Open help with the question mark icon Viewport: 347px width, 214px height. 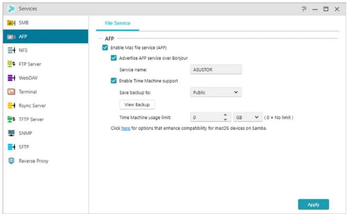[x=304, y=9]
